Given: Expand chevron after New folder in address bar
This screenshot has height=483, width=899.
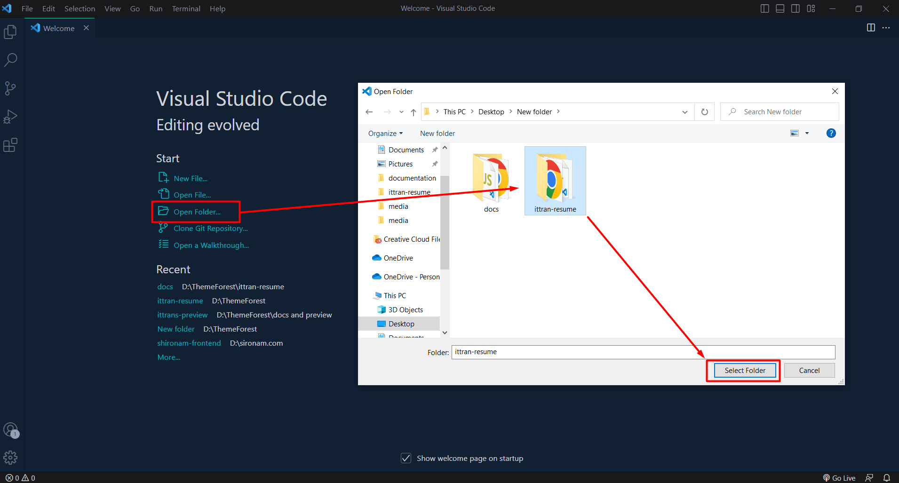Looking at the screenshot, I should pos(558,111).
